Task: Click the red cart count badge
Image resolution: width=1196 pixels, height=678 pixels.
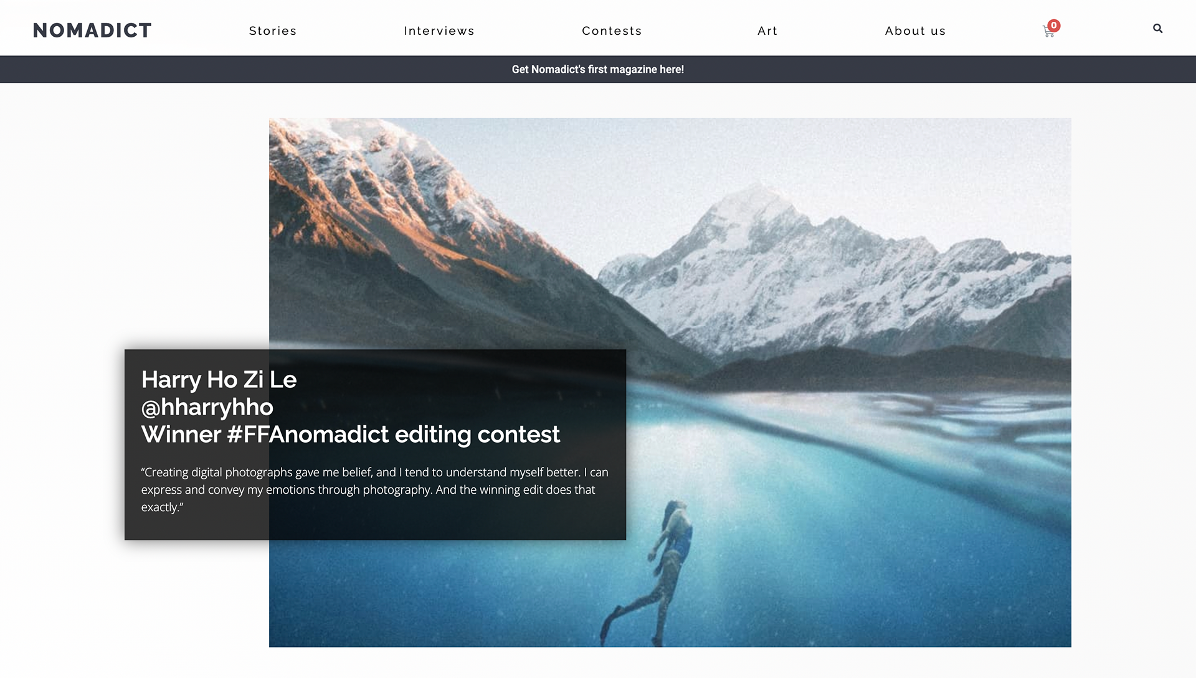Action: tap(1053, 26)
